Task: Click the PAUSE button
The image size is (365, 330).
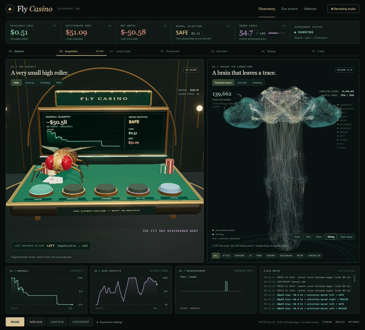Action: 15,322
